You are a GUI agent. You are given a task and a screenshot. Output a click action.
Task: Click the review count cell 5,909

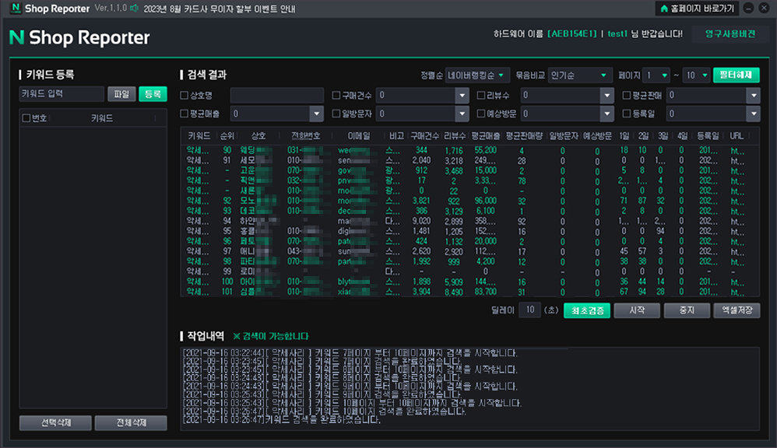click(x=453, y=282)
